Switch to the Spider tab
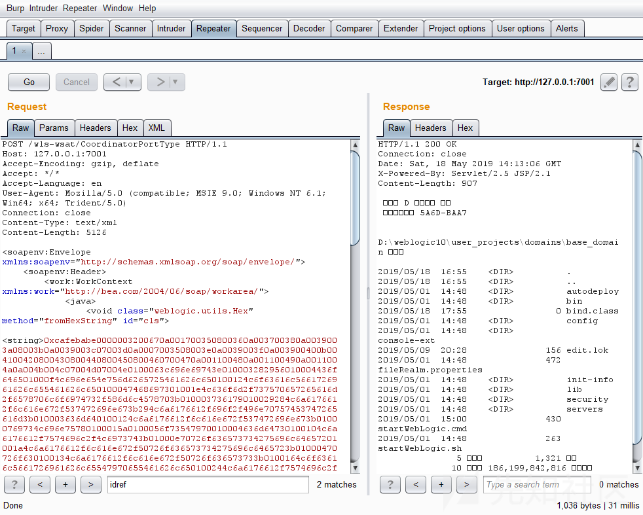 click(x=91, y=29)
